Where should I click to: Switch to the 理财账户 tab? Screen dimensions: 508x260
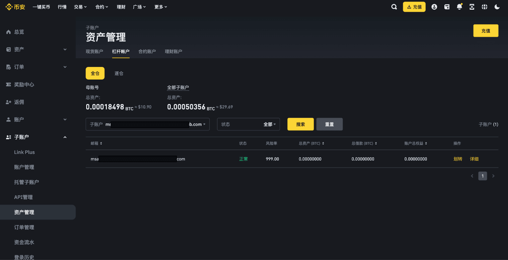tap(173, 52)
